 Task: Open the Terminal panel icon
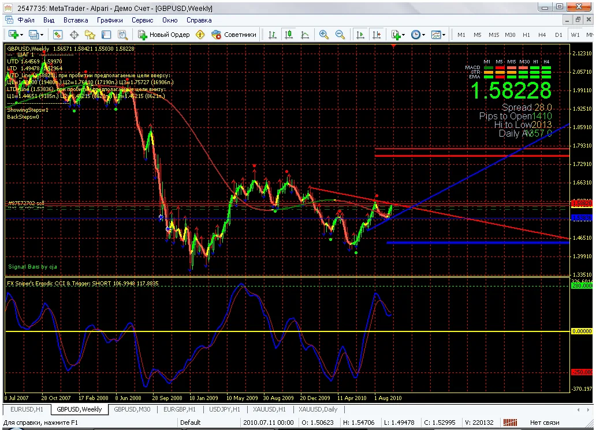point(106,35)
